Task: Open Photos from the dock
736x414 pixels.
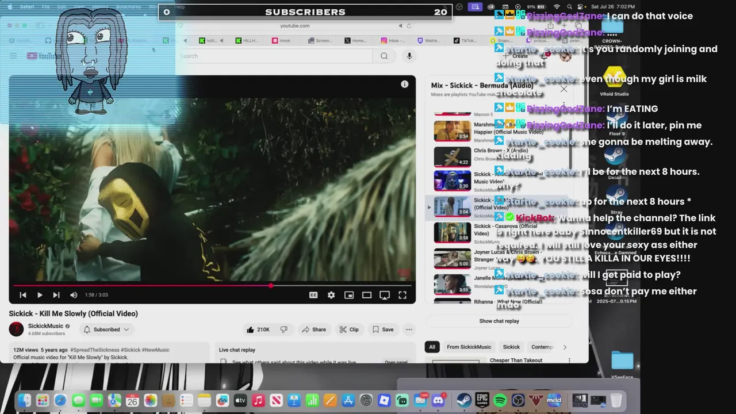Action: (x=150, y=400)
